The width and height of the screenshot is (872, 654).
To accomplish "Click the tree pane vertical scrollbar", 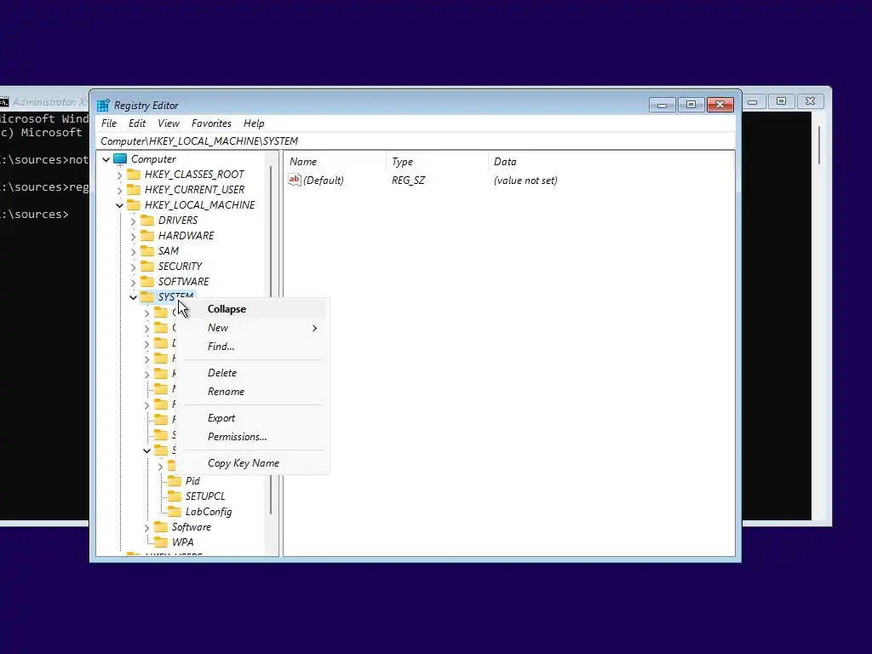I will (272, 341).
